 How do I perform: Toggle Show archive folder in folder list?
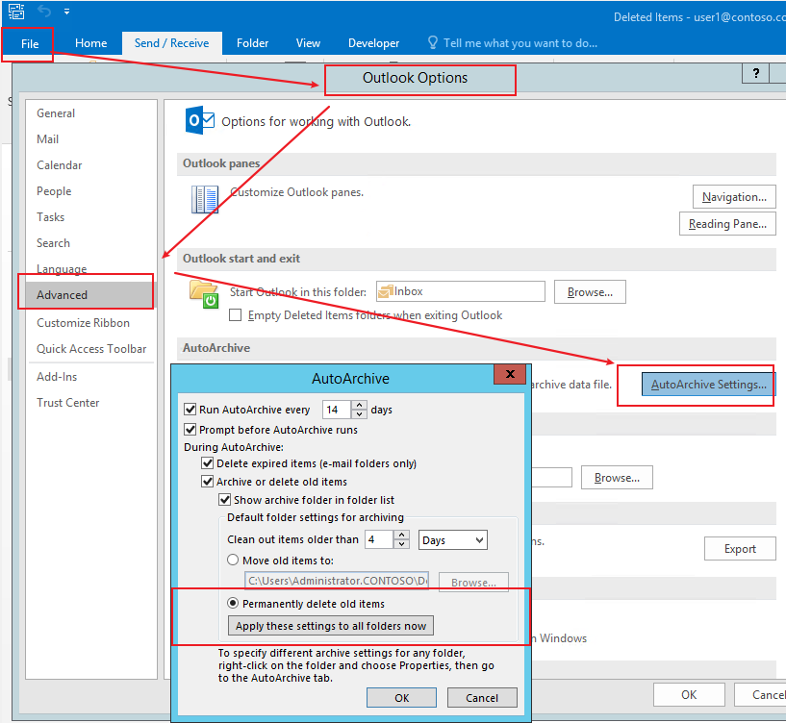[x=224, y=500]
